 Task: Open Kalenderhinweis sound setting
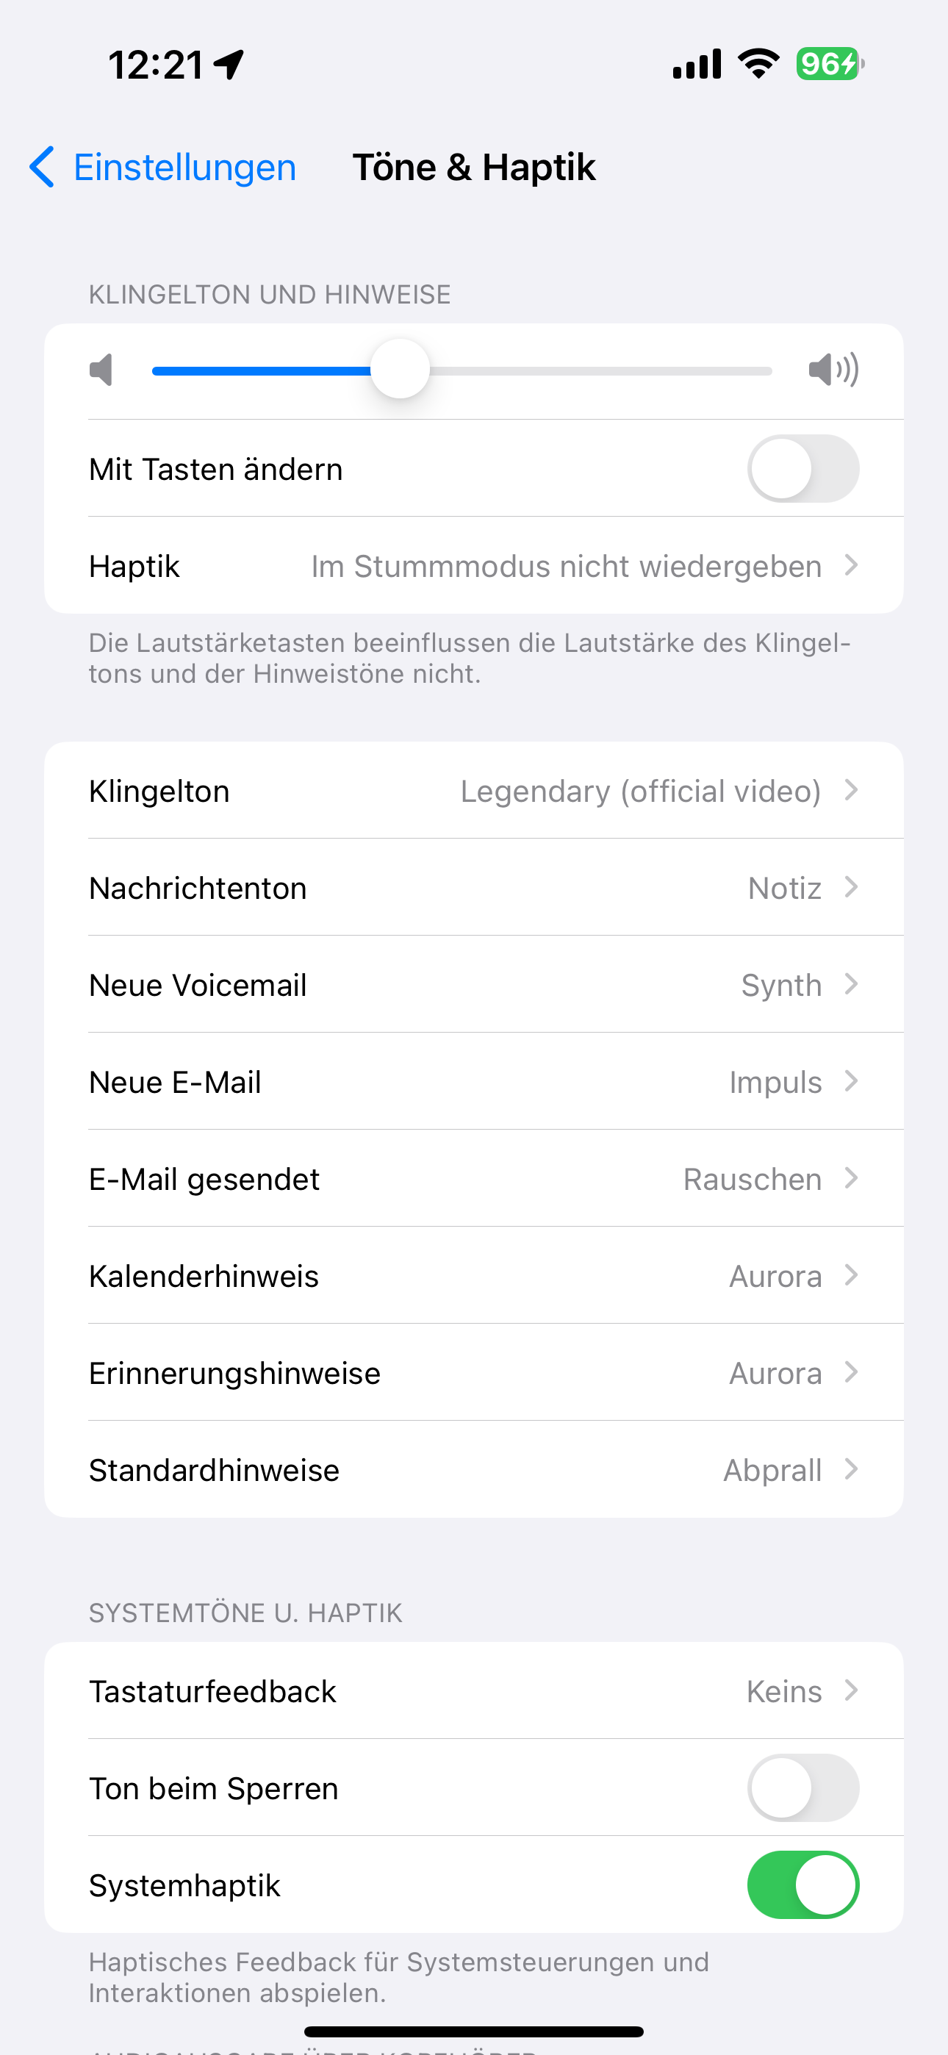point(474,1276)
